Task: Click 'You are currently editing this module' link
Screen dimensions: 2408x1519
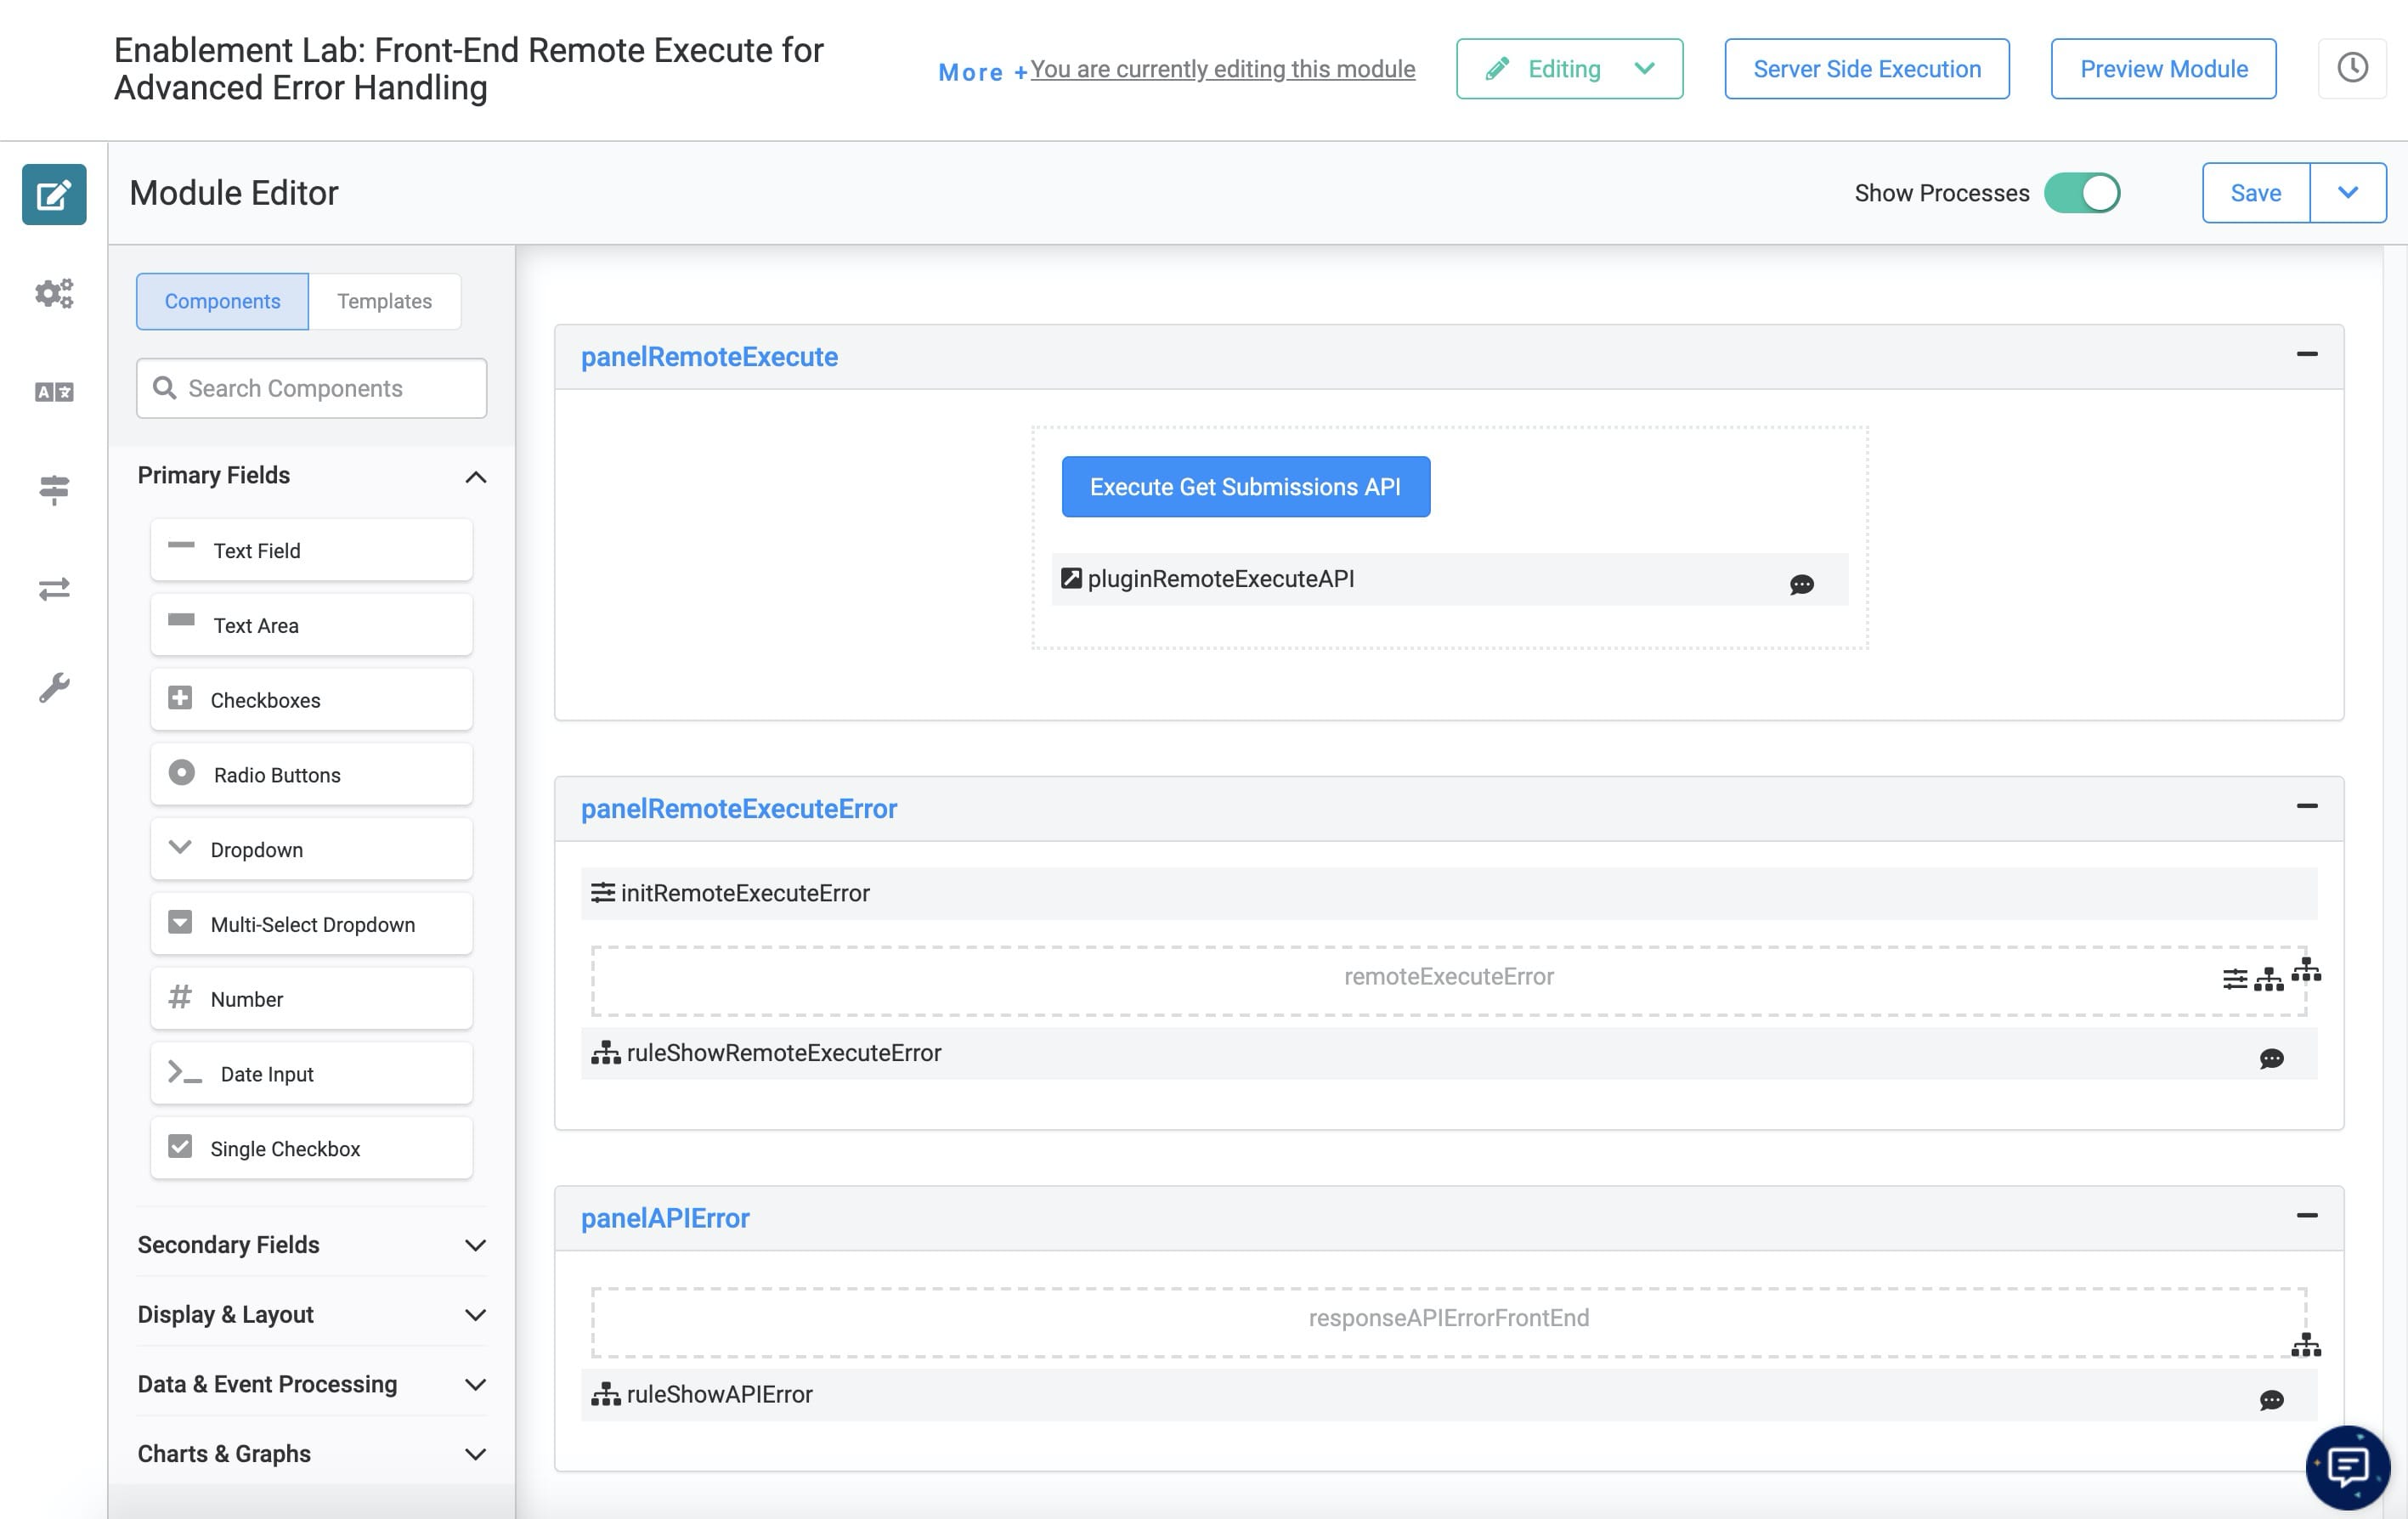Action: pyautogui.click(x=1222, y=68)
